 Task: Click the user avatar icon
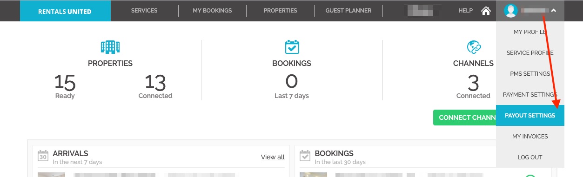(511, 10)
